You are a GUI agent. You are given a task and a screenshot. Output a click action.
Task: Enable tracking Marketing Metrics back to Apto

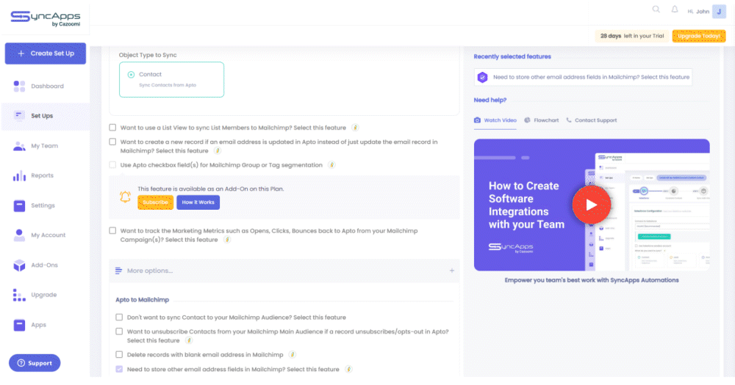point(112,230)
